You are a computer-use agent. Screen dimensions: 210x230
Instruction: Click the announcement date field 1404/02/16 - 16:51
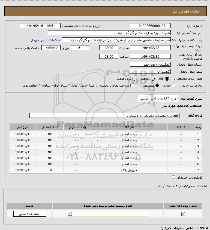click(x=40, y=26)
